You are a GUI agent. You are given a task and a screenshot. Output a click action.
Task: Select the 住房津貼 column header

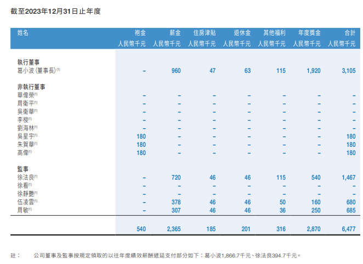click(x=205, y=33)
